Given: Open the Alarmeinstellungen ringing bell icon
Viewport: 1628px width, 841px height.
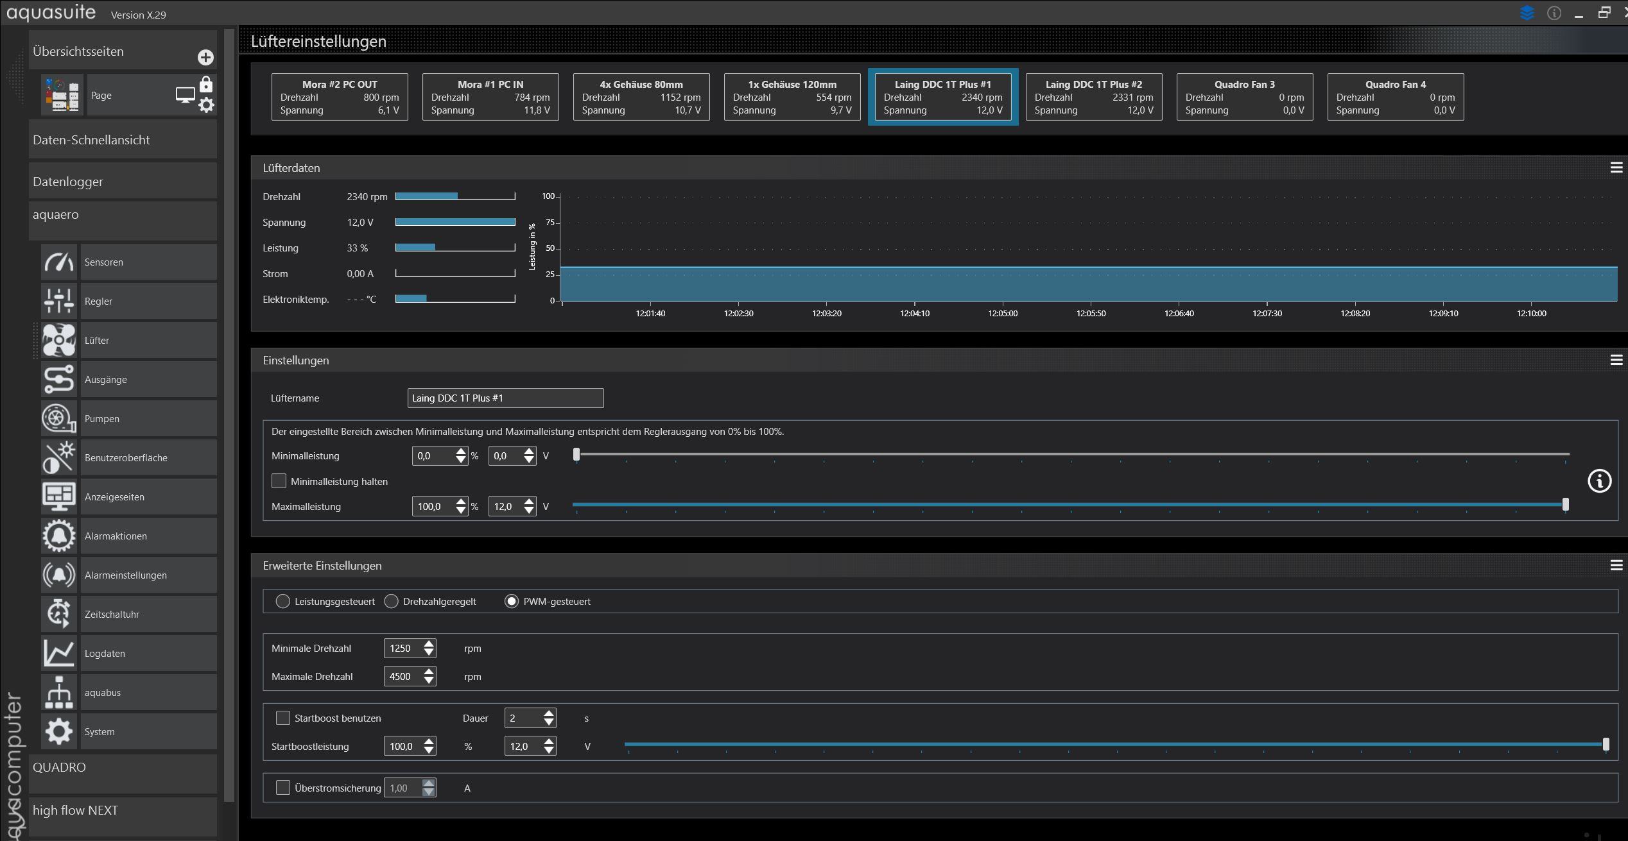Looking at the screenshot, I should point(59,575).
